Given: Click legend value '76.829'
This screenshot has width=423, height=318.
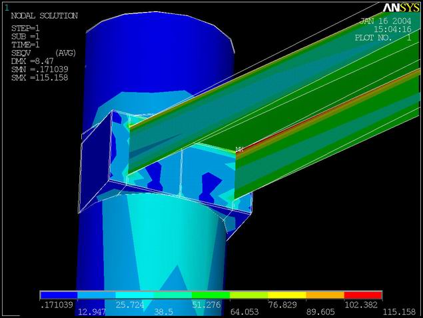Looking at the screenshot, I should pos(282,305).
